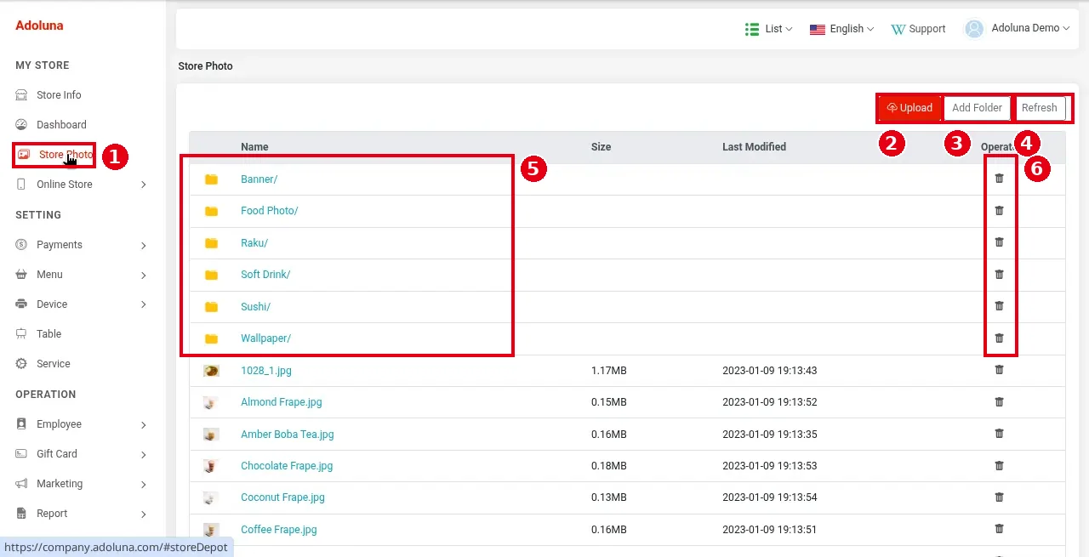The image size is (1089, 557).
Task: Remove the Sushi folder with trash icon
Action: pos(1000,306)
